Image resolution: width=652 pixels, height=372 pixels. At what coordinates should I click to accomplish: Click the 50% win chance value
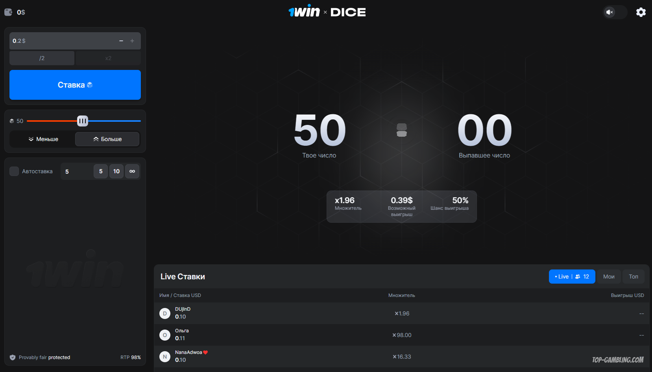click(460, 200)
